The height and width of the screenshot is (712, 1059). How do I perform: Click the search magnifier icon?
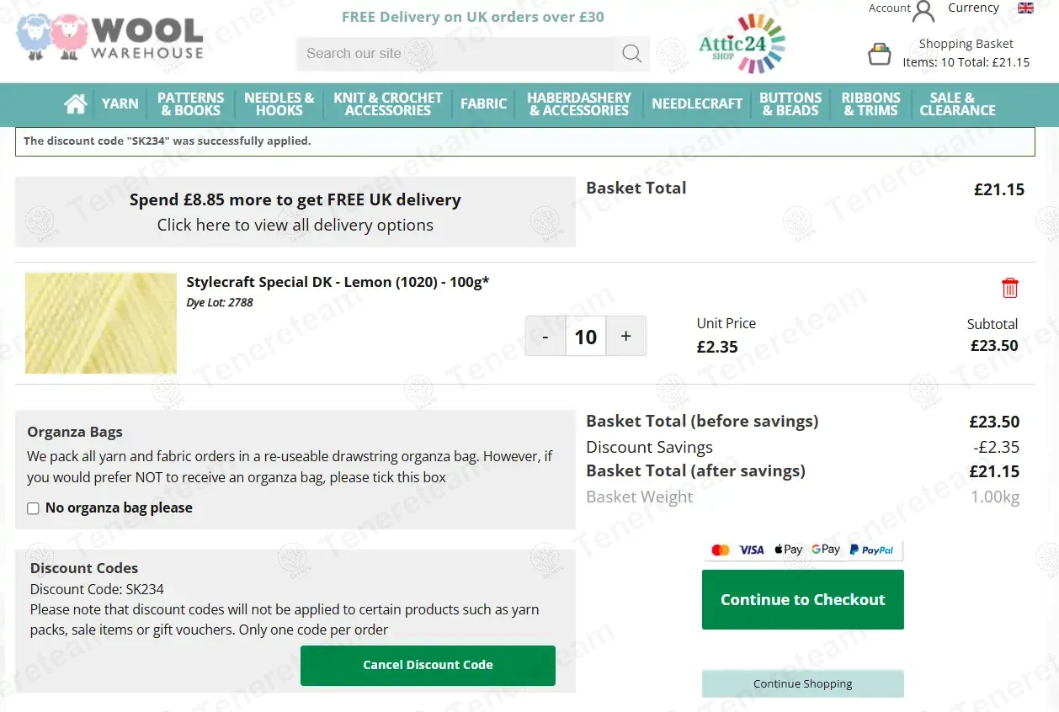[631, 54]
